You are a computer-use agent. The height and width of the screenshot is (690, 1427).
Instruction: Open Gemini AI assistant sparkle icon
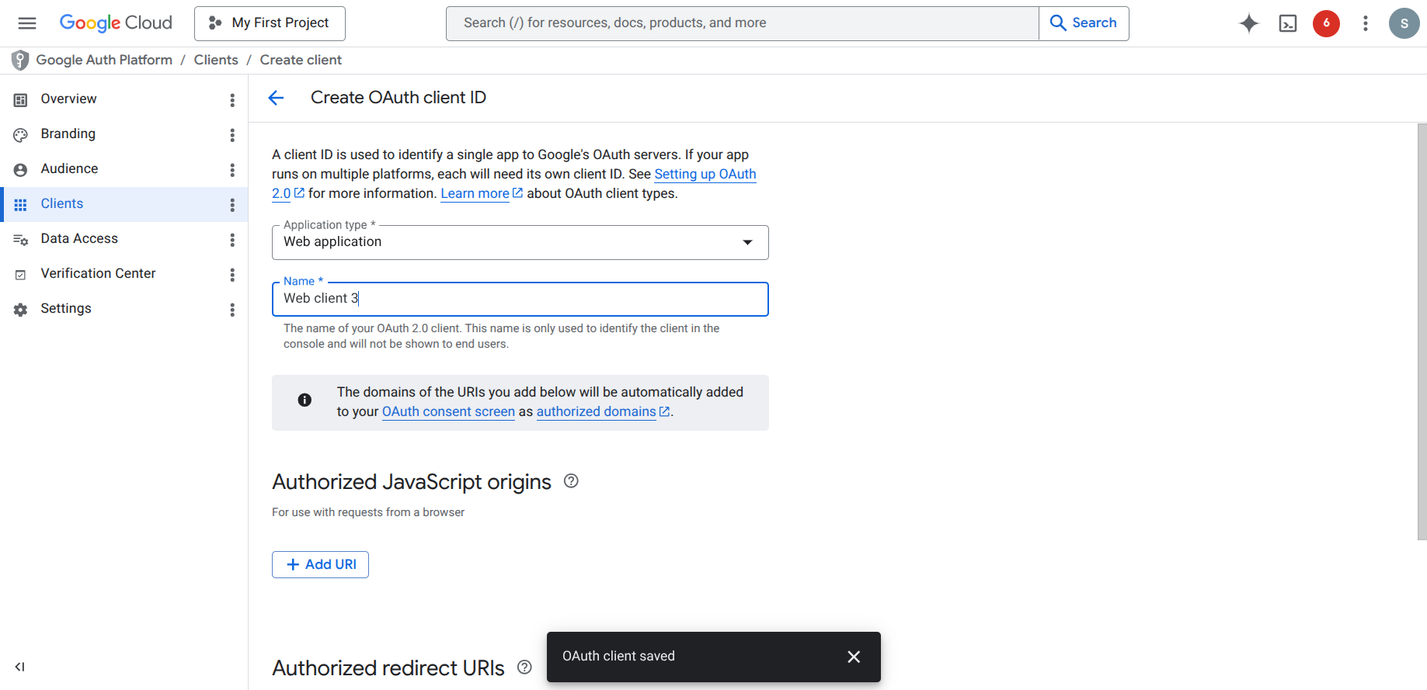1248,23
